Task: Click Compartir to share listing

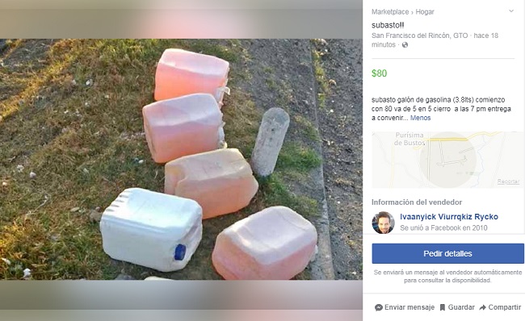Action: 504,307
